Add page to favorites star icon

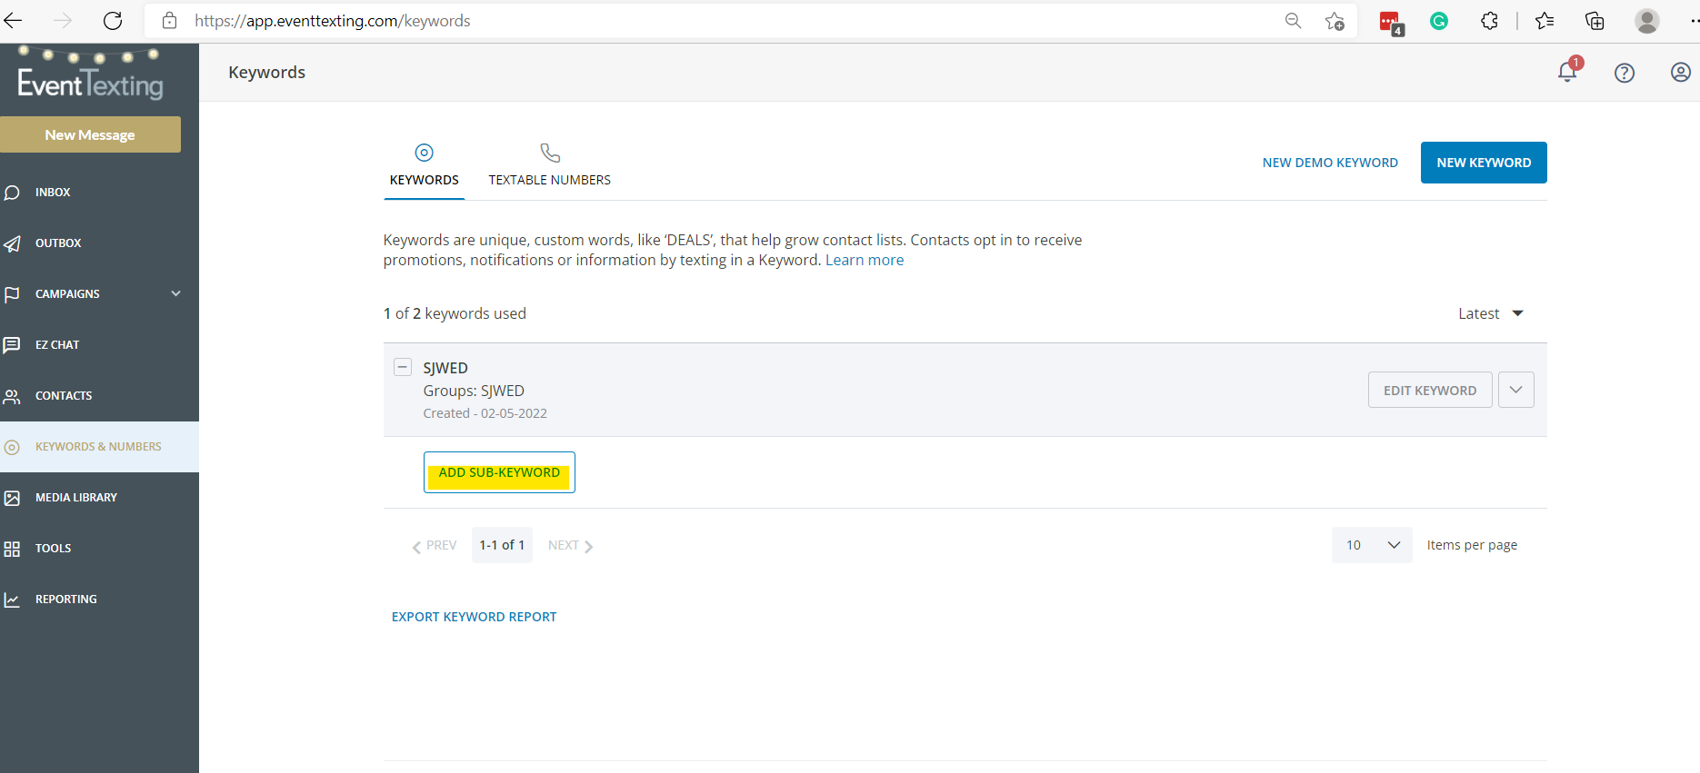(1334, 21)
